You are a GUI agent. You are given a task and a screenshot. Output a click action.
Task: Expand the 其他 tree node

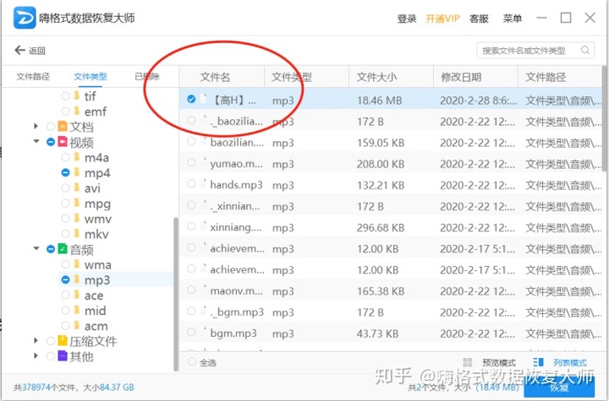[36, 355]
